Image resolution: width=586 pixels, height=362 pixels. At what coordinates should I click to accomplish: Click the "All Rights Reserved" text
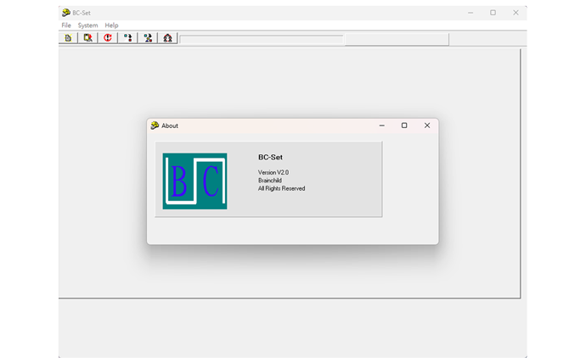coord(281,188)
